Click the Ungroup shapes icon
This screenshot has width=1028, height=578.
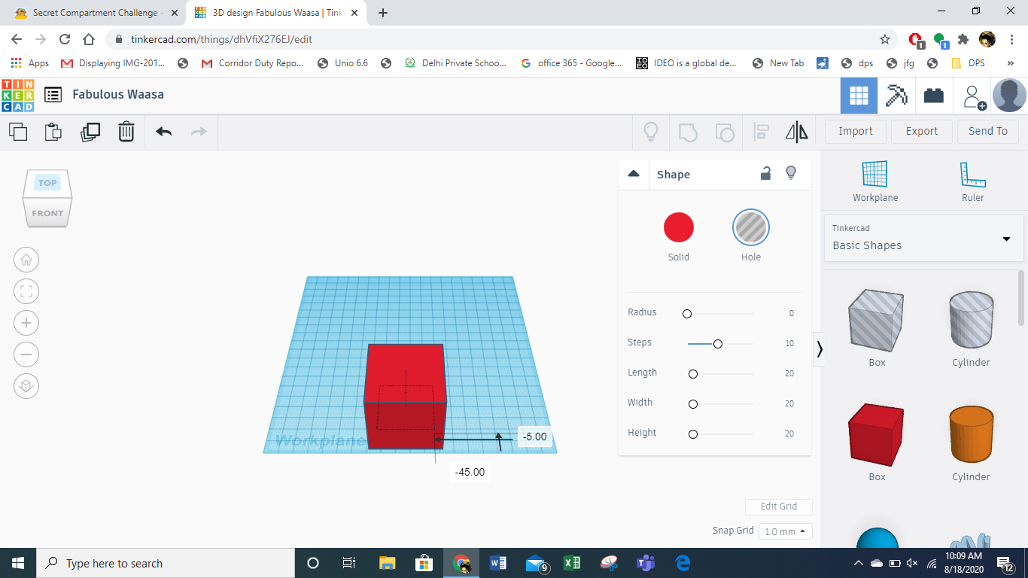point(724,132)
